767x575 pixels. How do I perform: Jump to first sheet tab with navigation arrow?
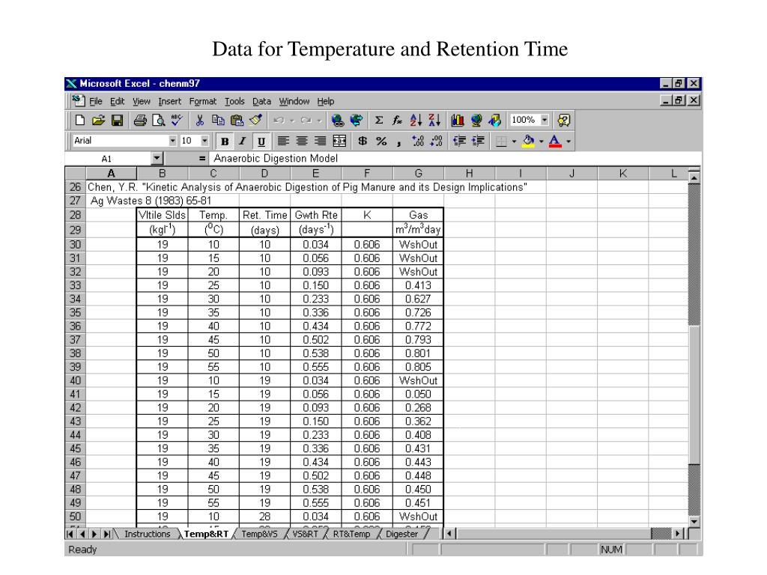70,534
